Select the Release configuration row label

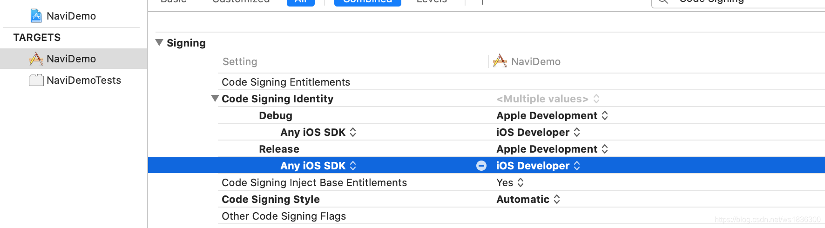279,149
